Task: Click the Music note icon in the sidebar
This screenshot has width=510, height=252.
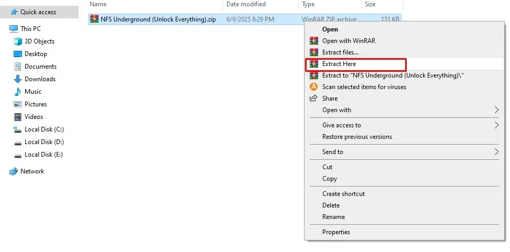Action: (x=18, y=92)
